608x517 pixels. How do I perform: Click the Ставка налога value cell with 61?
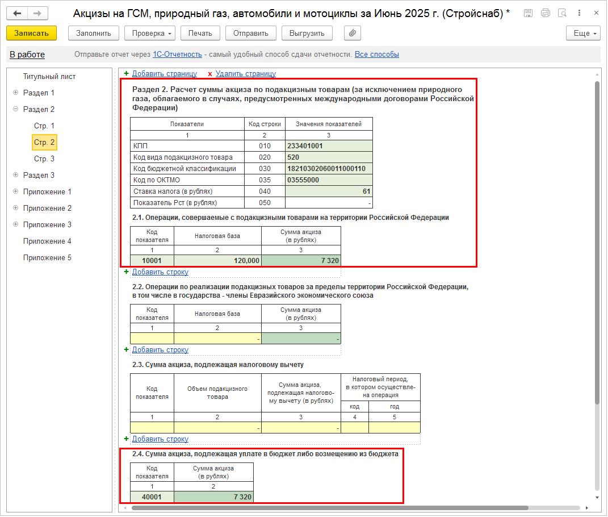coord(329,191)
